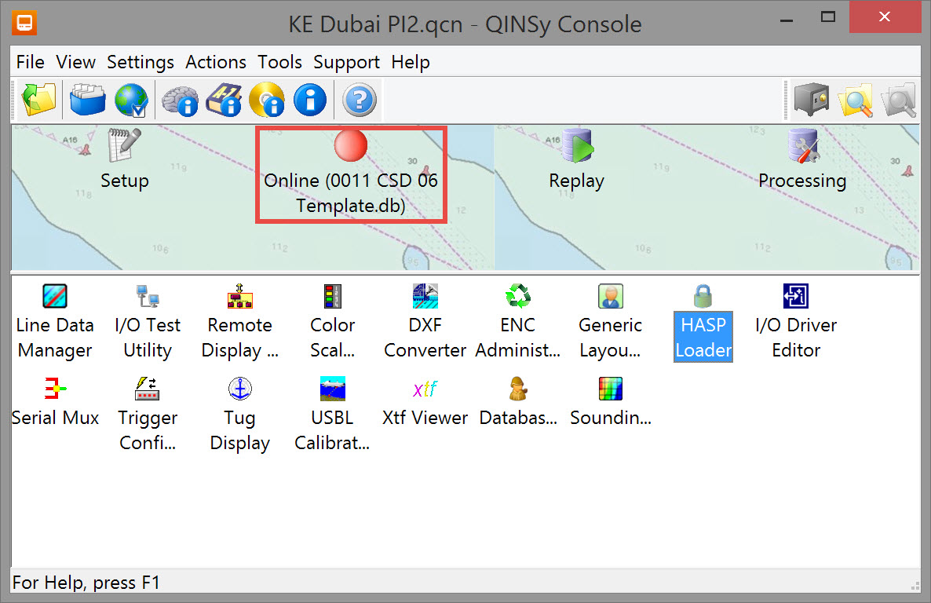The height and width of the screenshot is (603, 931).
Task: Click the folder magnifier search icon
Action: (856, 99)
